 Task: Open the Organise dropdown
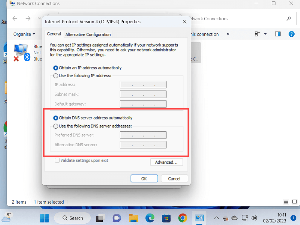pos(24,34)
